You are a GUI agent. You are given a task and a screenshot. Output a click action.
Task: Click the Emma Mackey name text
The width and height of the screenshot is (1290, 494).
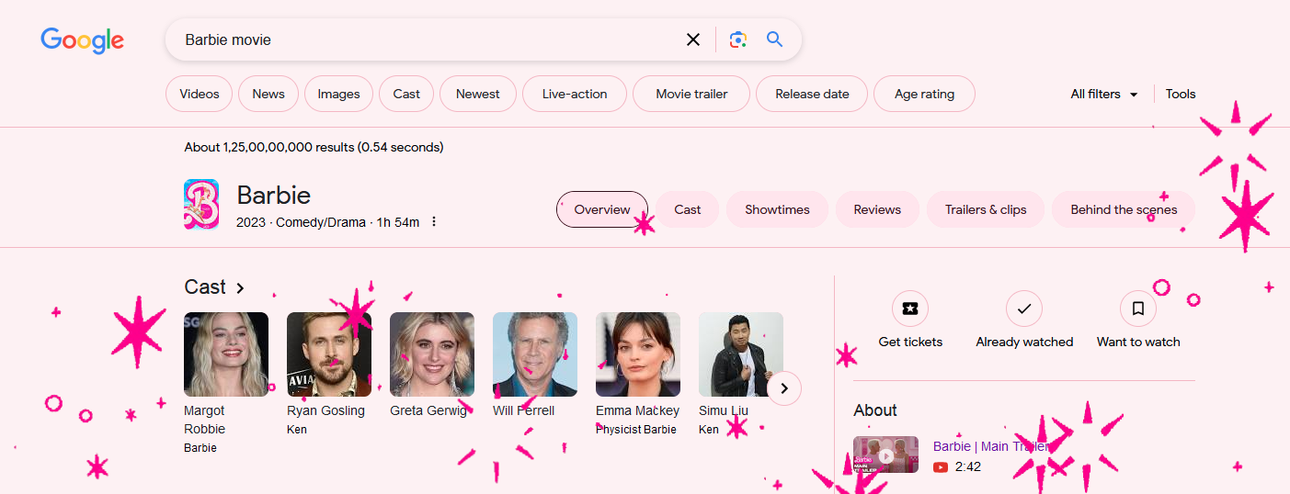click(x=638, y=410)
